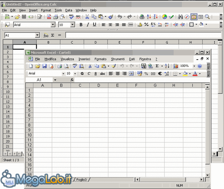Click the Excel Save floppy disk icon
Screen dimensions: 224x189
45,66
